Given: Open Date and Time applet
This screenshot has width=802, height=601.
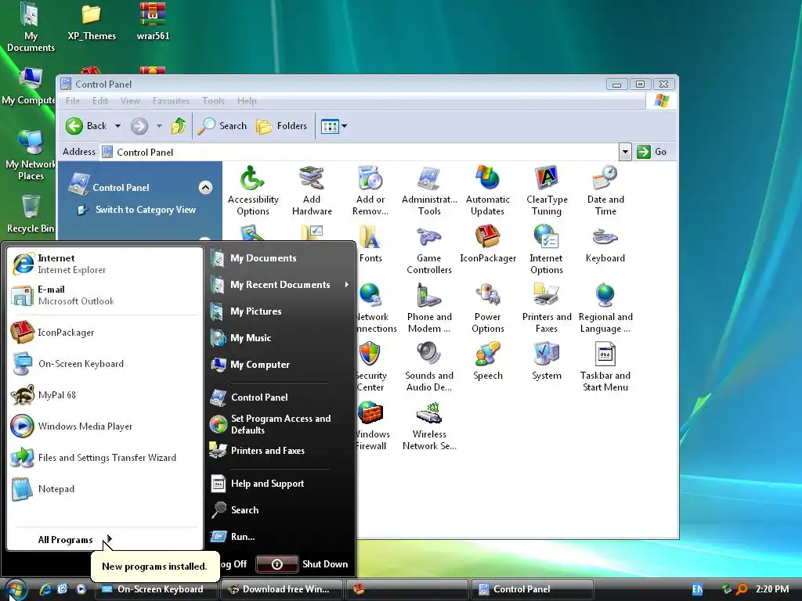Looking at the screenshot, I should 605,190.
